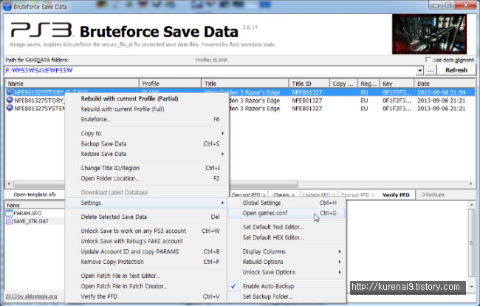Open Global Settings from submenu

coord(261,203)
